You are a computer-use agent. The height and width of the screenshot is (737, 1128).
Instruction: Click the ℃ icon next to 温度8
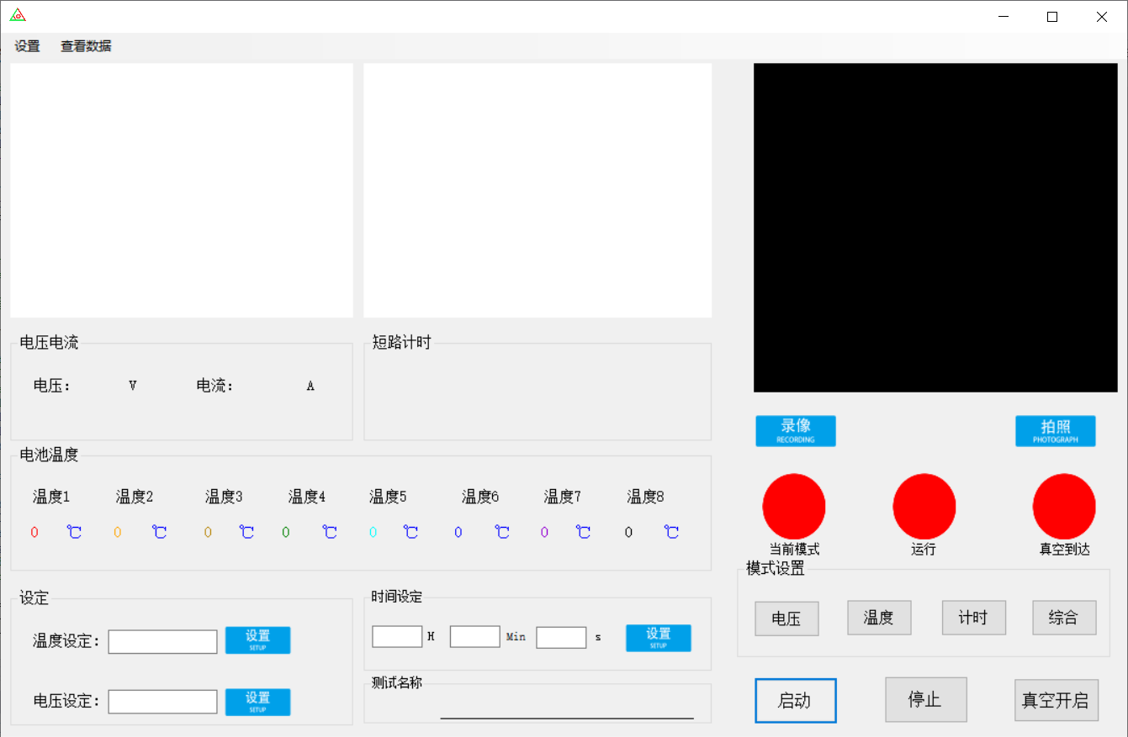point(670,532)
